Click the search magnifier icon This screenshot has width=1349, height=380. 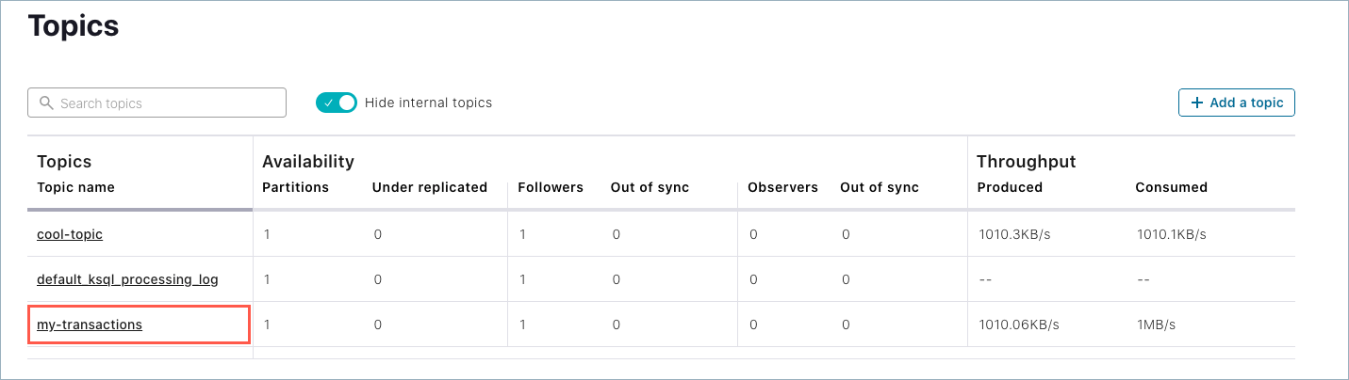click(x=45, y=103)
